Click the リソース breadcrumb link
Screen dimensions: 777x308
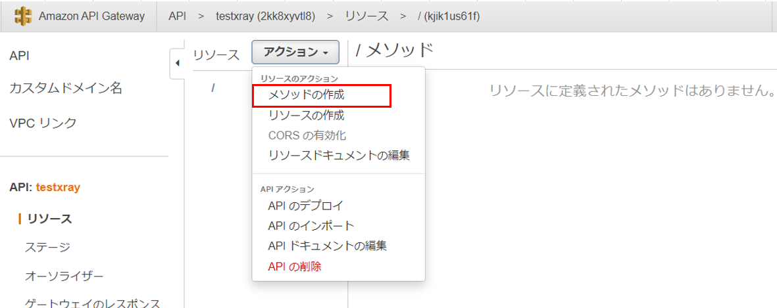pos(366,16)
